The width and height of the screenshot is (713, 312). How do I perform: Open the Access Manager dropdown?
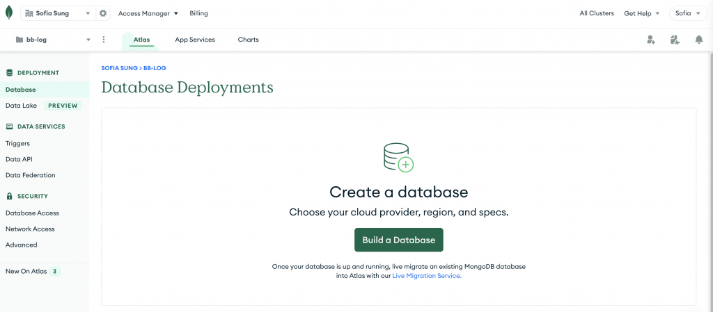click(148, 14)
